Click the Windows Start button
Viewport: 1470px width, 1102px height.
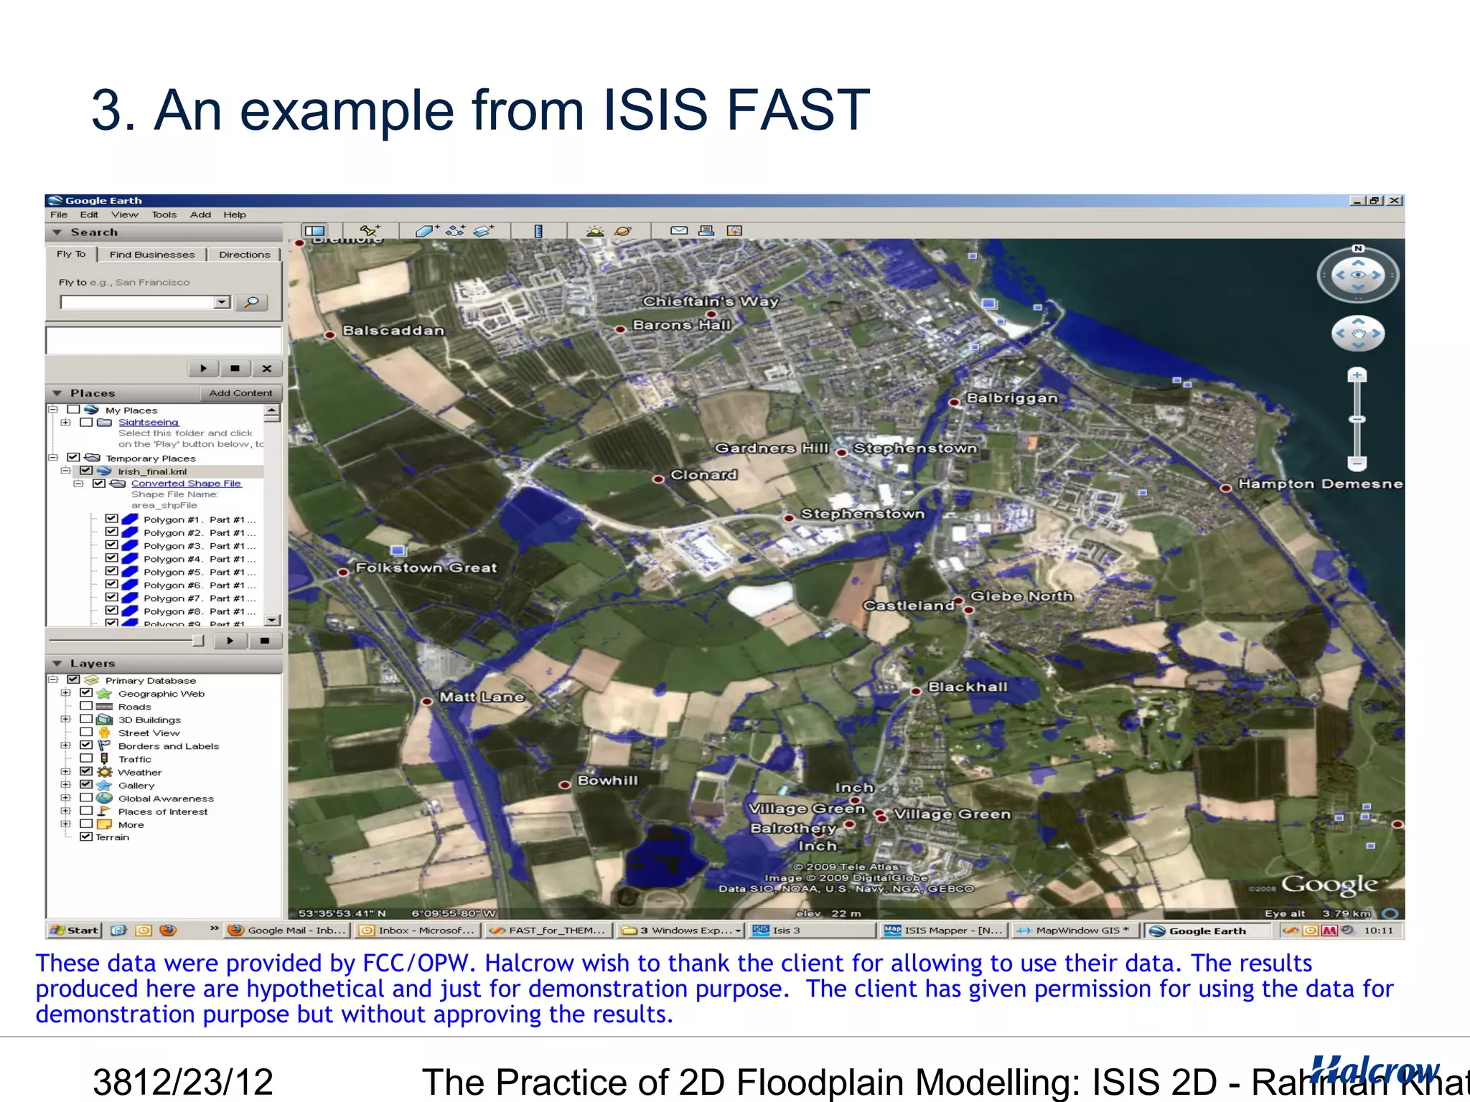coord(74,930)
